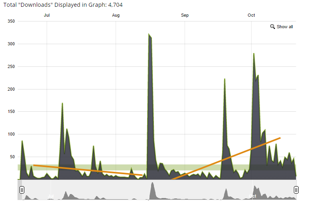Click the July peak near 170
This screenshot has width=313, height=204.
63,103
